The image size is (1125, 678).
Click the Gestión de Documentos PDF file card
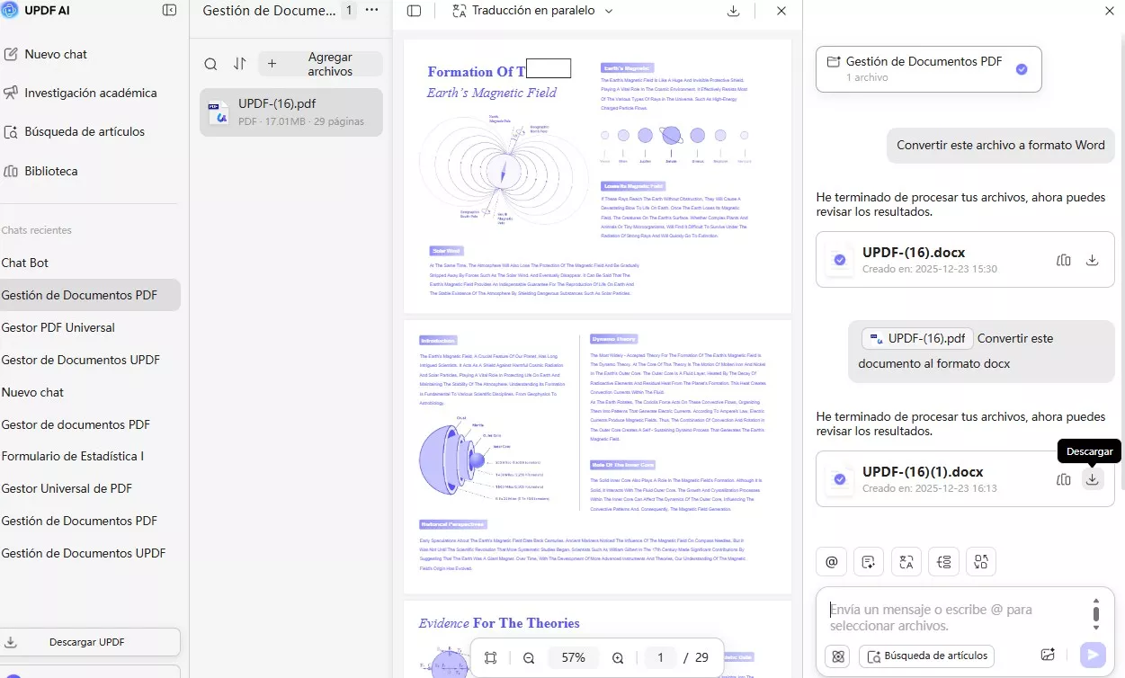click(928, 69)
